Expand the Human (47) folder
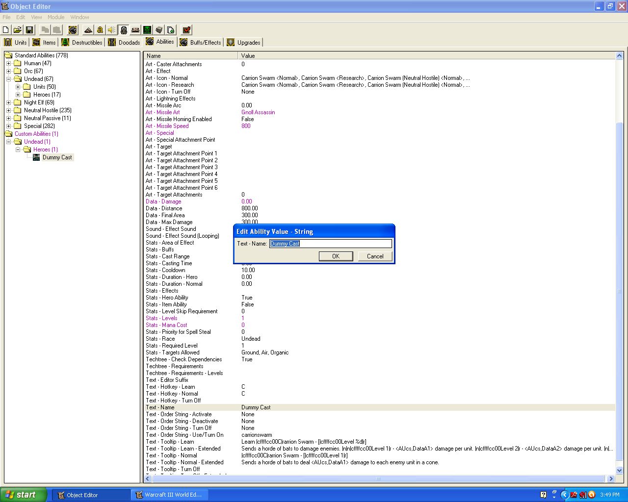 [8, 63]
